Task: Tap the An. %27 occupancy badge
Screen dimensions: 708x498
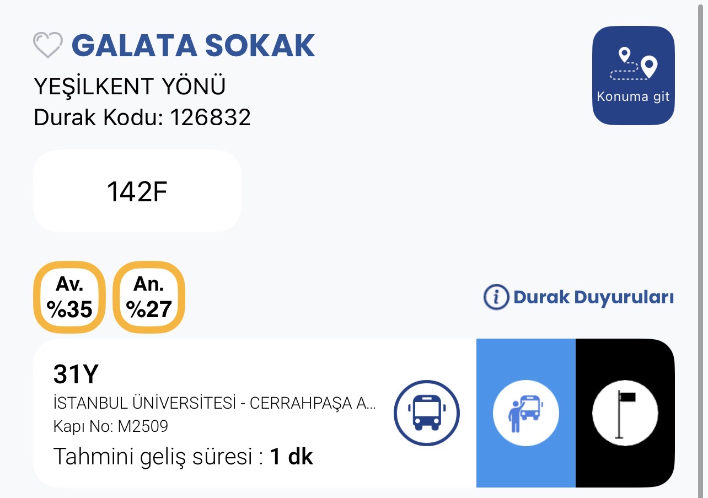Action: 148,298
